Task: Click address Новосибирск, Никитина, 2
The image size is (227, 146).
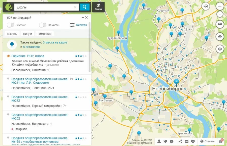Action: tap(30, 70)
